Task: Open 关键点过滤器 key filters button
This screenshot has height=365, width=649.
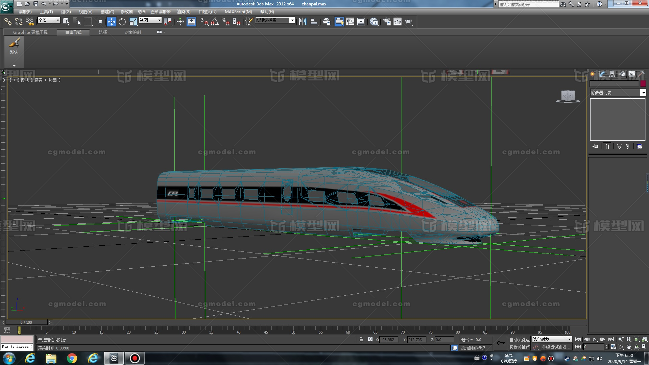Action: click(556, 347)
